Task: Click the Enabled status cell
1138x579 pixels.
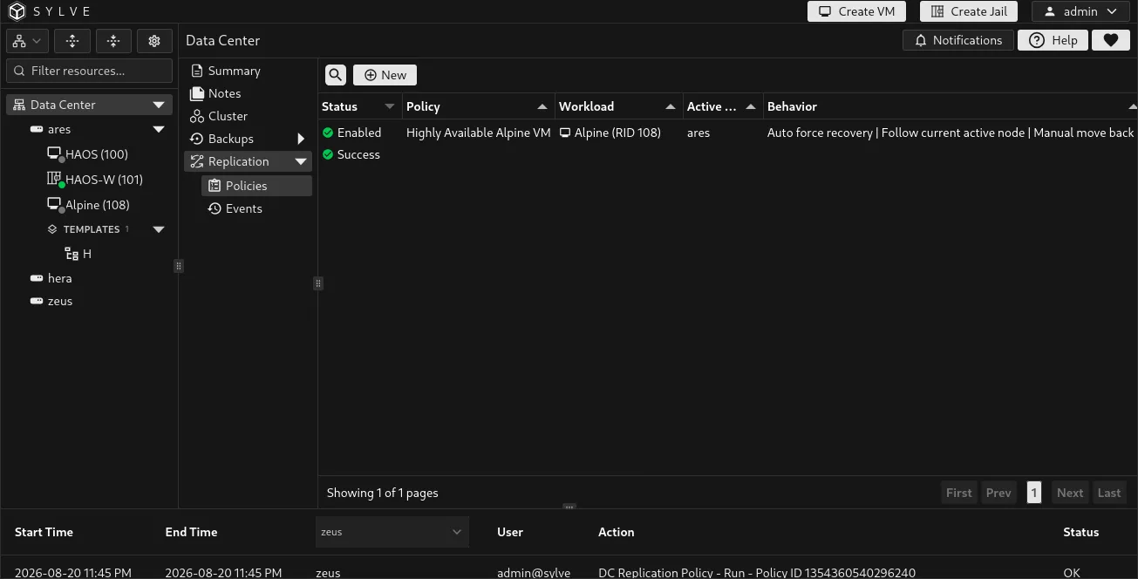Action: tap(351, 133)
